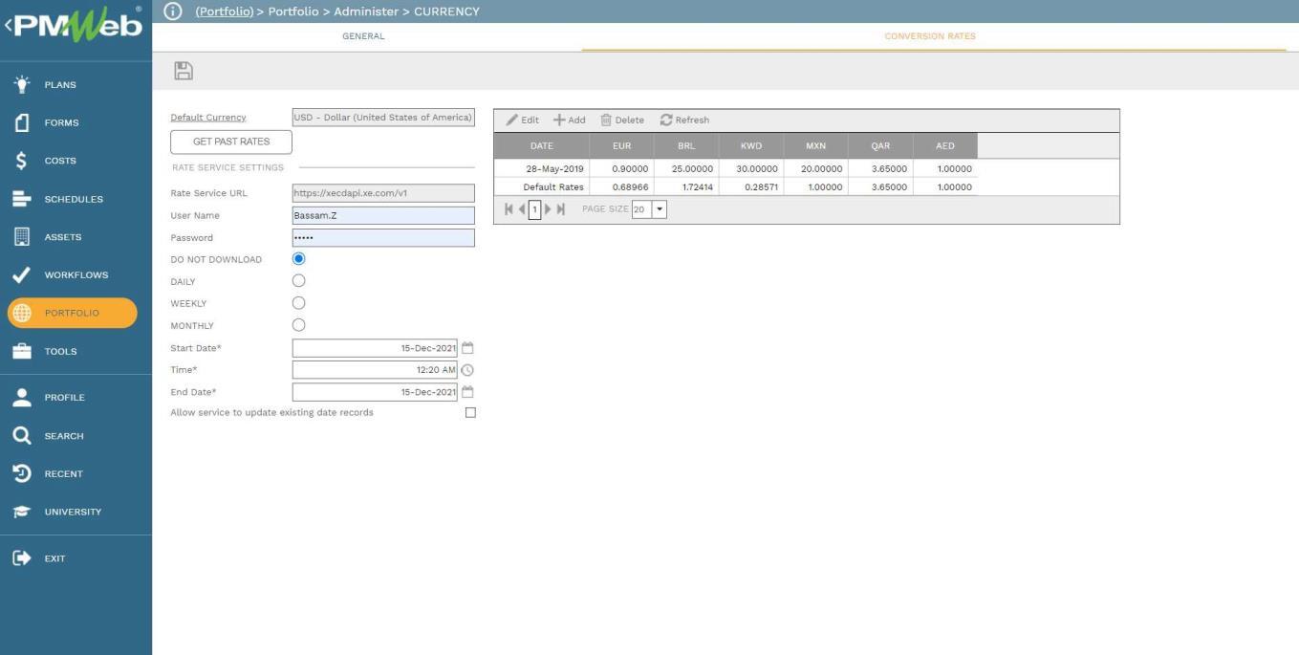
Task: Click the User Name field
Action: (383, 215)
